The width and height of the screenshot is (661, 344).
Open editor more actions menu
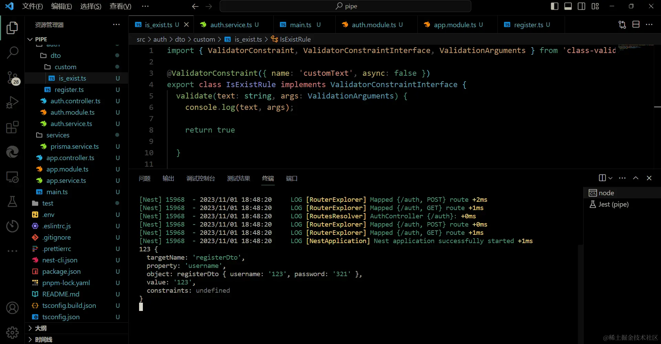coord(649,24)
